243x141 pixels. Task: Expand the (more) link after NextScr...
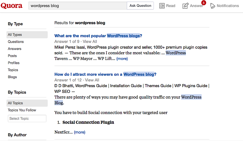80,132
